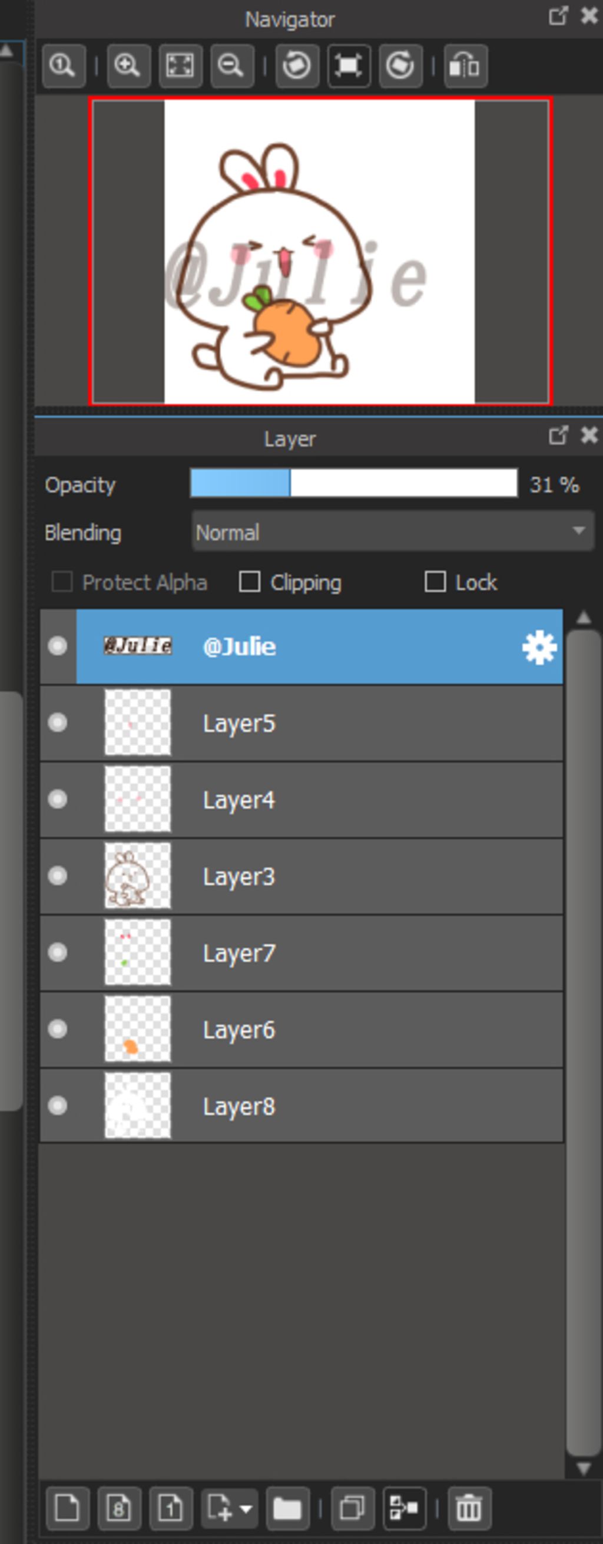The image size is (603, 1544).
Task: Duplicate the selected layer
Action: coord(352,1507)
